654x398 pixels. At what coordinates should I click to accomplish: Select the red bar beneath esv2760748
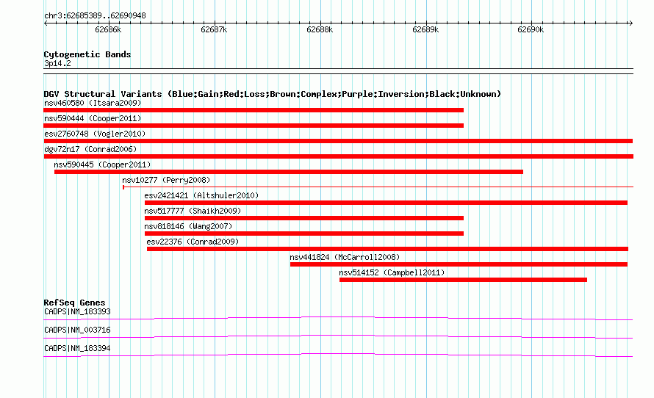pos(338,141)
